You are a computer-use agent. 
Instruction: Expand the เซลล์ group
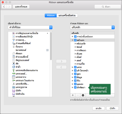tap(75, 61)
